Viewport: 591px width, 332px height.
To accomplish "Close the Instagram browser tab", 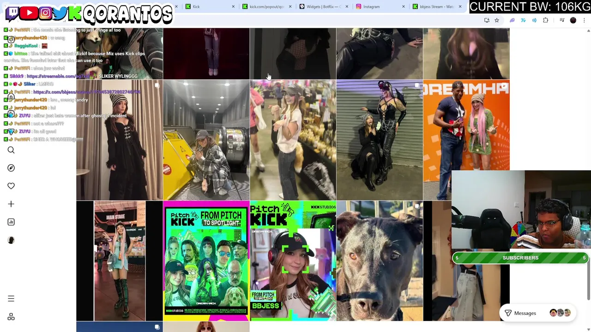I will point(404,6).
